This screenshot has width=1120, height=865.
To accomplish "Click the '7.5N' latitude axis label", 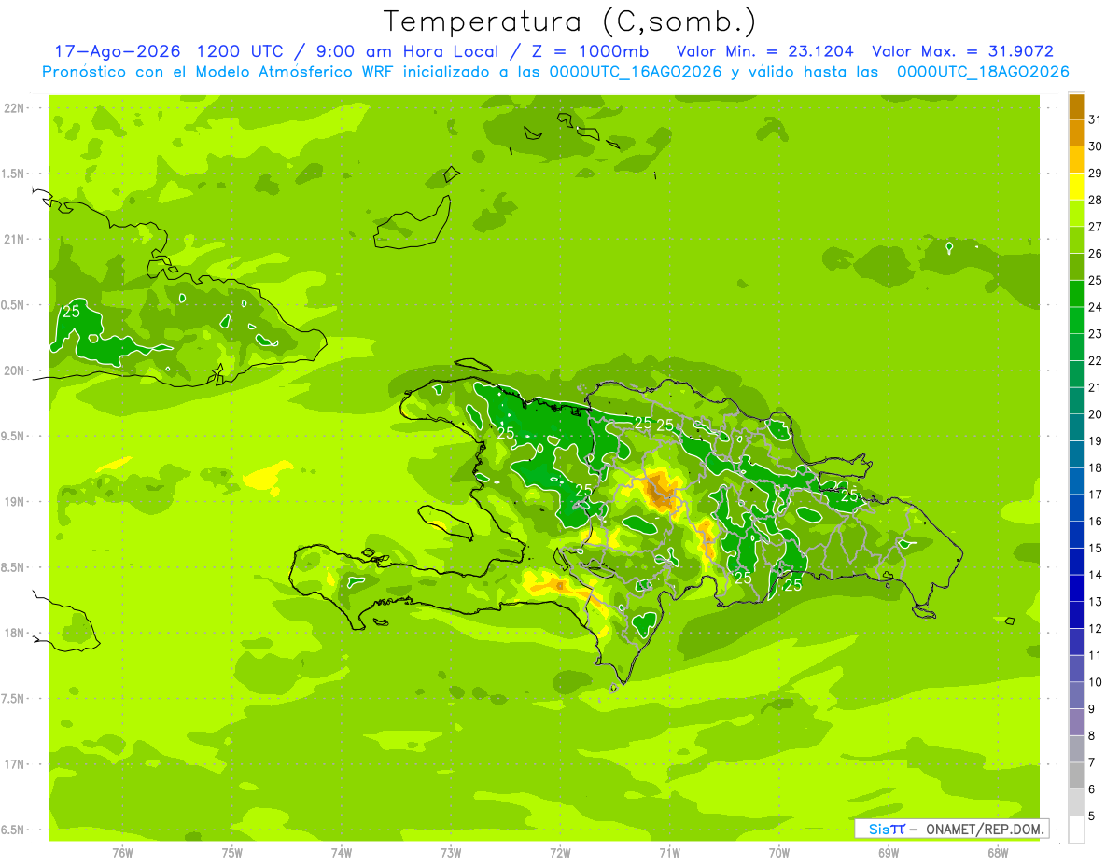I will click(x=13, y=698).
